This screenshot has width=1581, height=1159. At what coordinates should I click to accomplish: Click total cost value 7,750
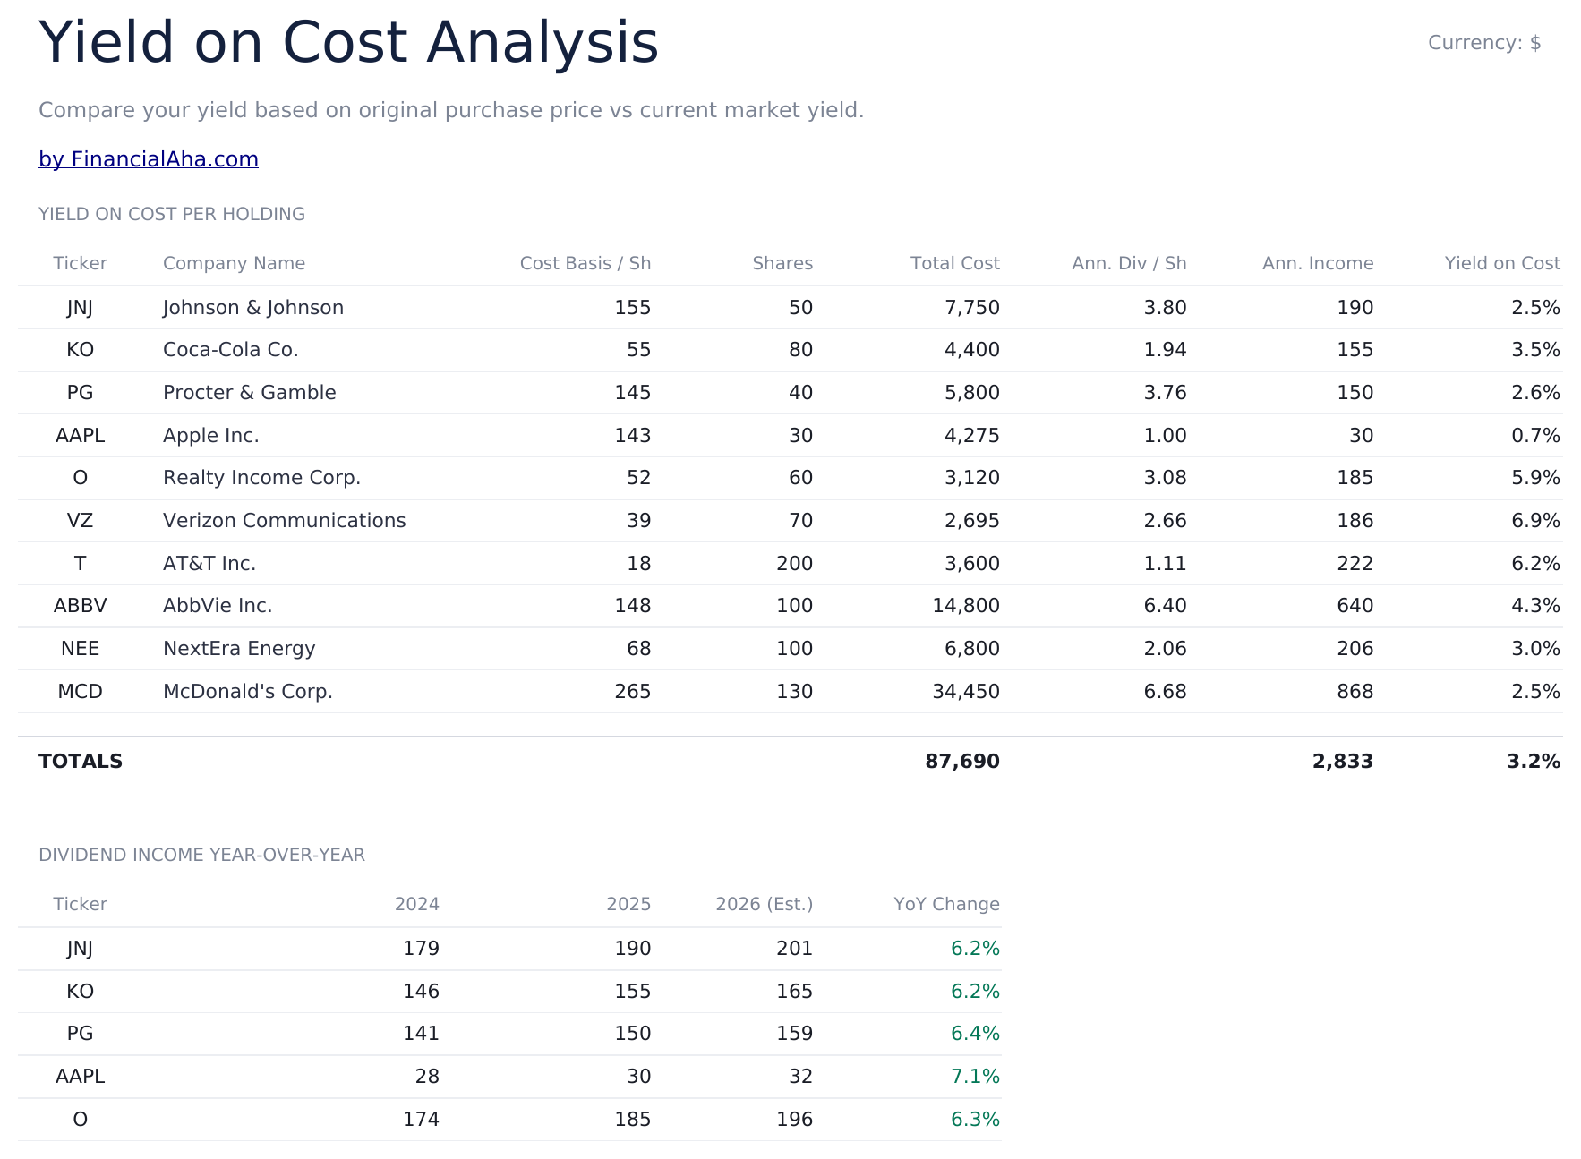(972, 308)
